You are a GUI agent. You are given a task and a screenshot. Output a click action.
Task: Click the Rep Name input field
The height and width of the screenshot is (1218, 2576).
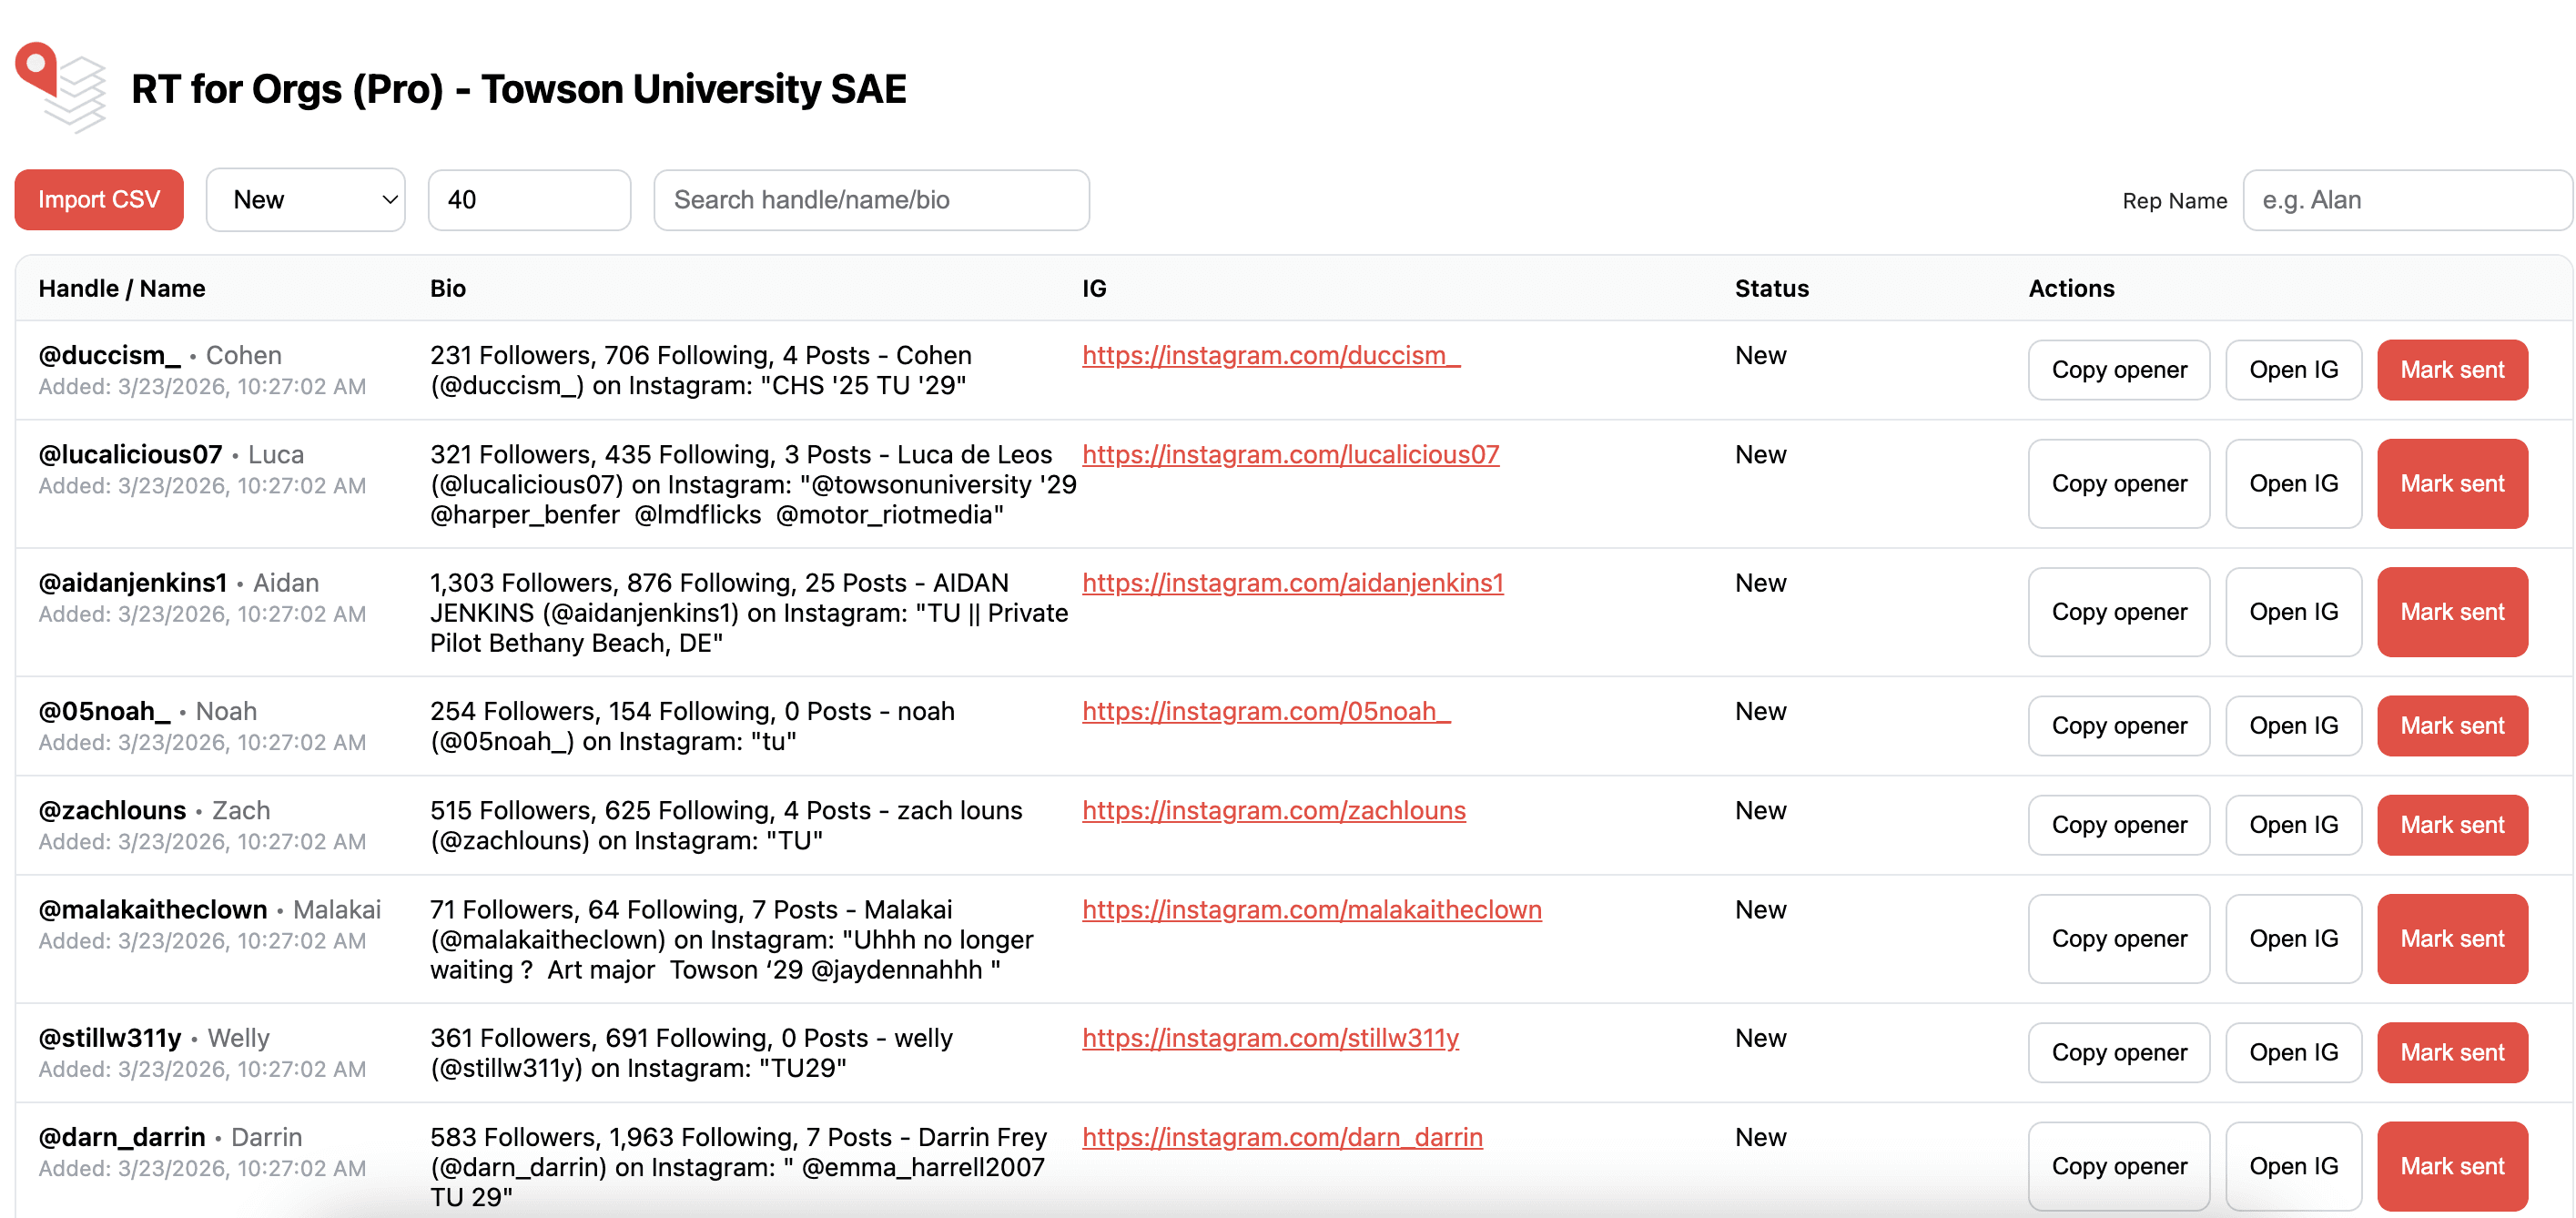pos(2405,200)
